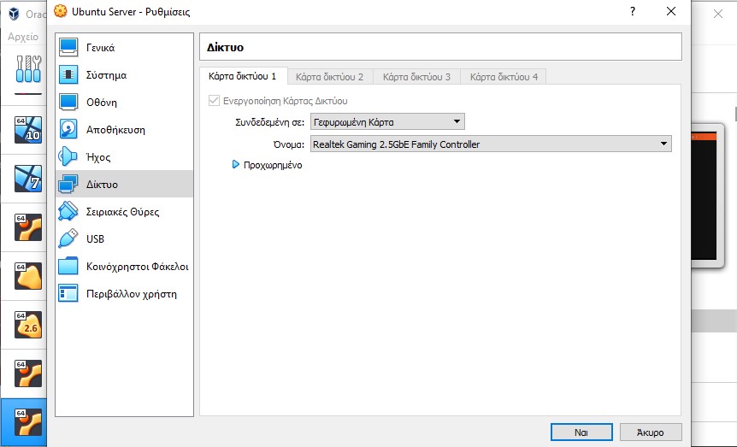Select the Δίκτυο network icon
The width and height of the screenshot is (737, 447).
[x=68, y=184]
